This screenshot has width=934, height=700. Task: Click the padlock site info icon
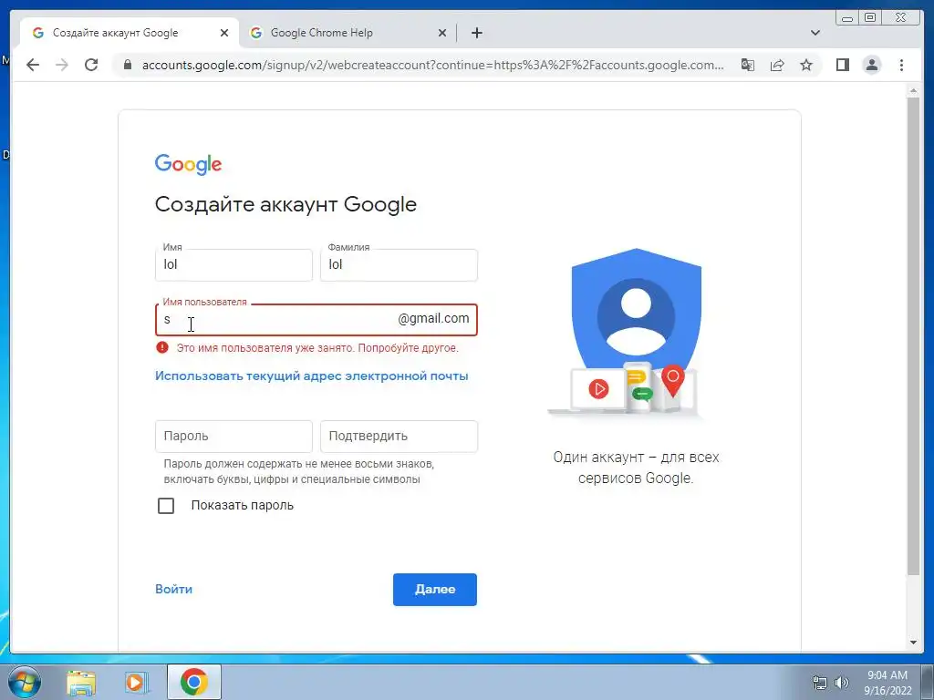(x=127, y=65)
